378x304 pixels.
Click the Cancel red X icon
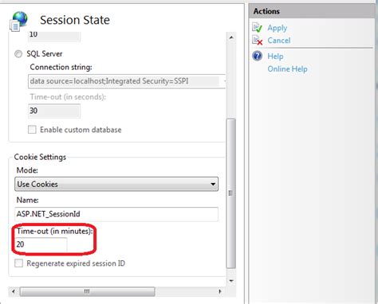tap(257, 41)
